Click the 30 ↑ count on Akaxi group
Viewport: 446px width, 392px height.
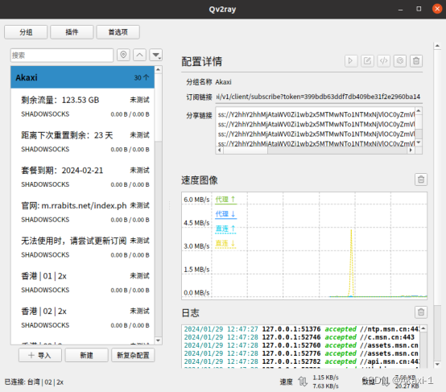pos(142,77)
